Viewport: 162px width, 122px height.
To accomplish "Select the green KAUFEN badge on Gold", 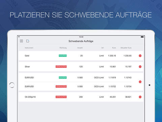I will pos(63,56).
